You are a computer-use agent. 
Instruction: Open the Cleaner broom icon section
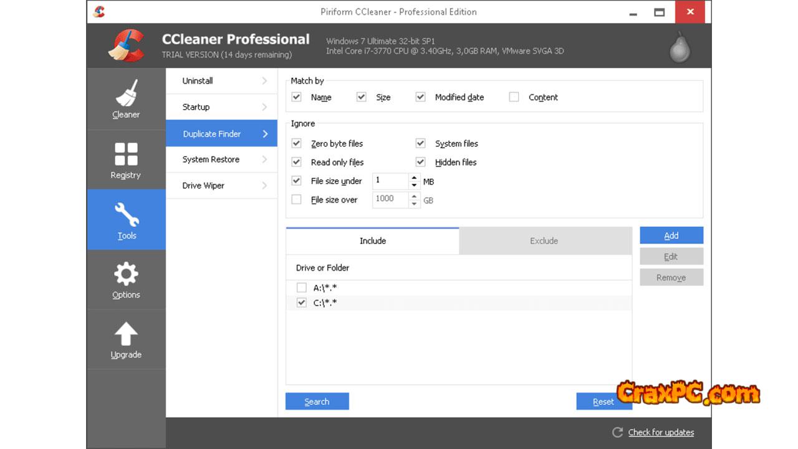click(x=126, y=94)
